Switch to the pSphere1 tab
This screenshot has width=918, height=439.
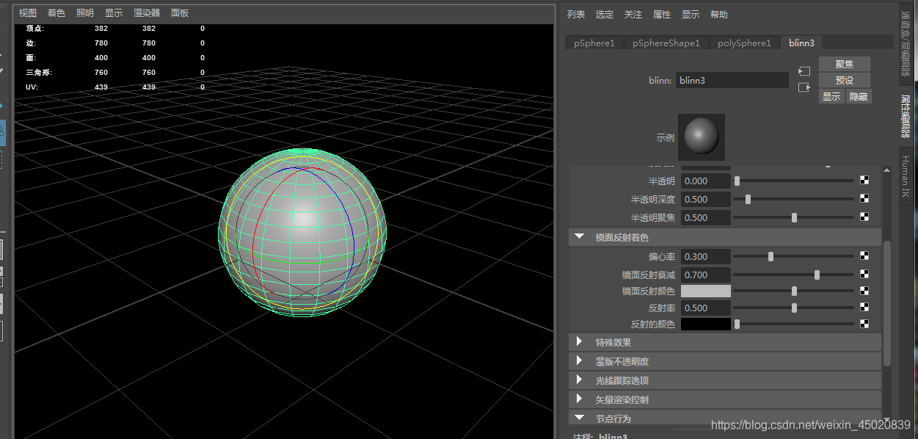(x=594, y=43)
